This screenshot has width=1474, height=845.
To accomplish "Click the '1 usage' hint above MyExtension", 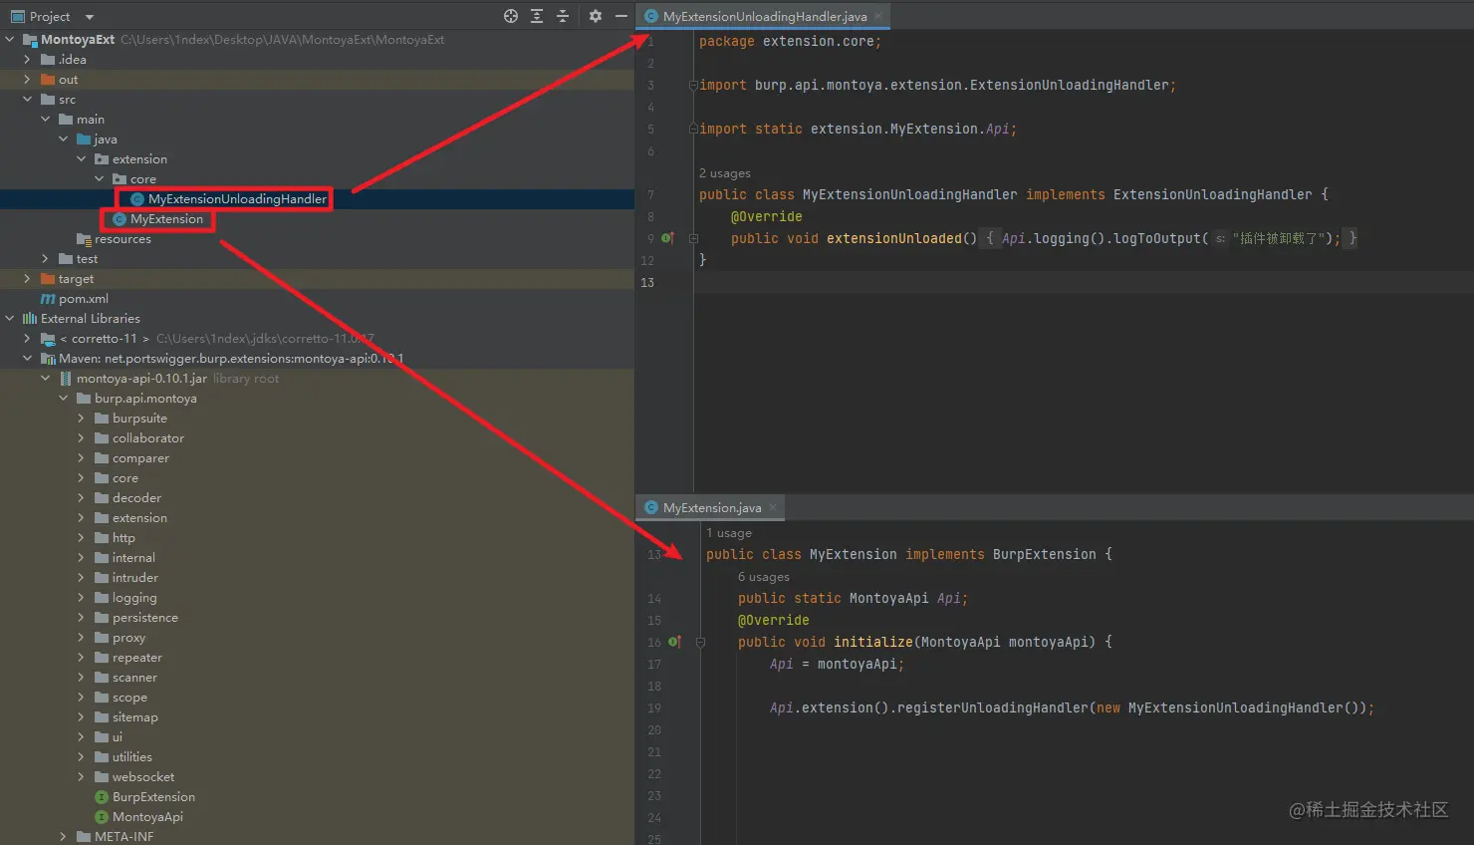I will pyautogui.click(x=729, y=533).
